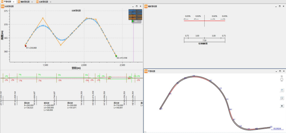Click the green end flag at K2+413.558

pos(116,56)
